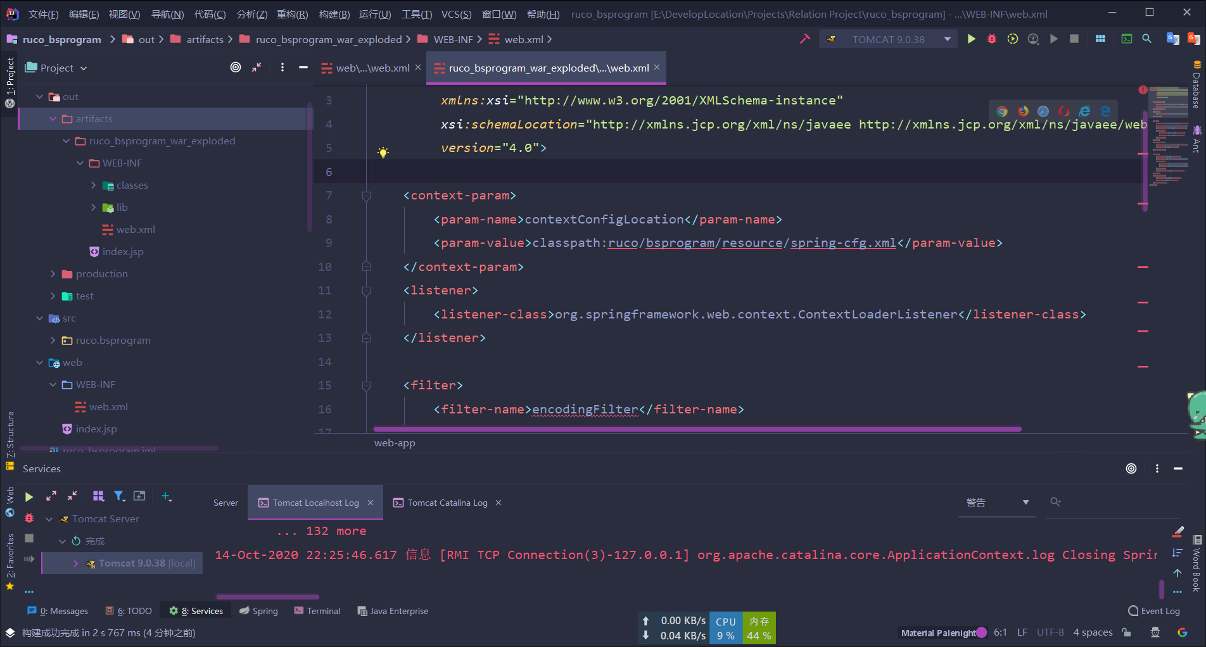Hide the Project tool window
The image size is (1206, 647).
(303, 67)
